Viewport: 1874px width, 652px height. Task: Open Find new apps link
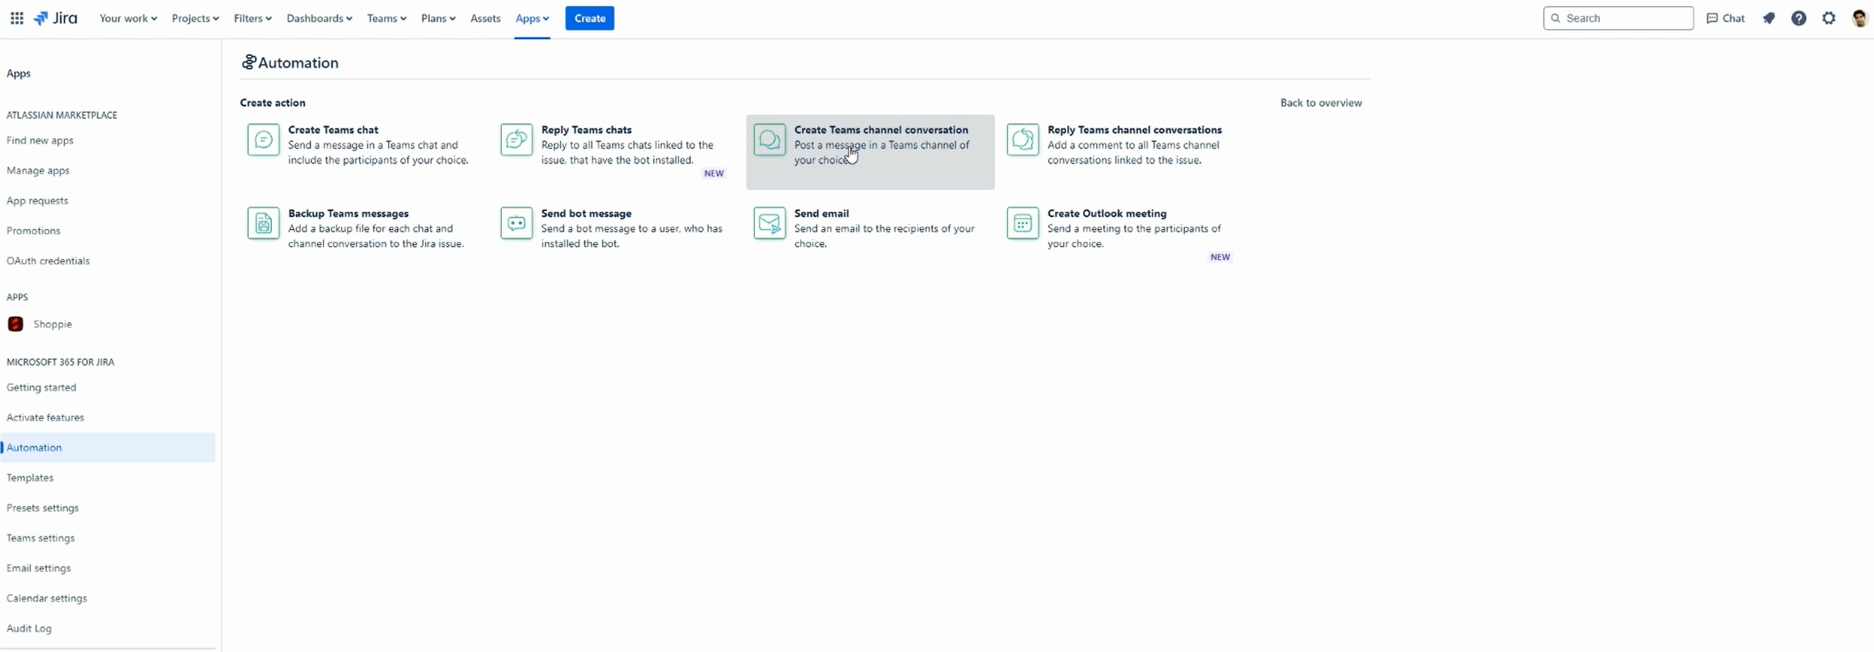(x=40, y=140)
